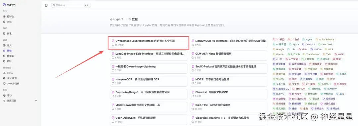Open GLM-ASR-Nano 智谱语音识别 card
Image resolution: width=358 pixels, height=126 pixels.
[x=228, y=56]
